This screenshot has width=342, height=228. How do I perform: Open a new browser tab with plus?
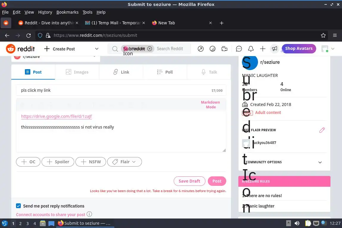(x=221, y=23)
